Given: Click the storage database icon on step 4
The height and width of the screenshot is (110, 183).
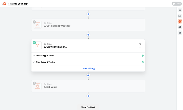Looking at the screenshot, I should click(x=38, y=86).
